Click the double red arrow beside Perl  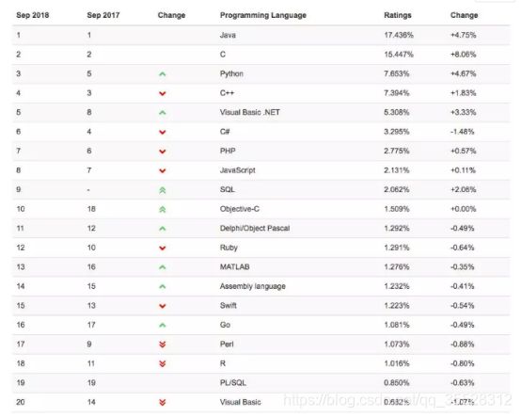[162, 345]
